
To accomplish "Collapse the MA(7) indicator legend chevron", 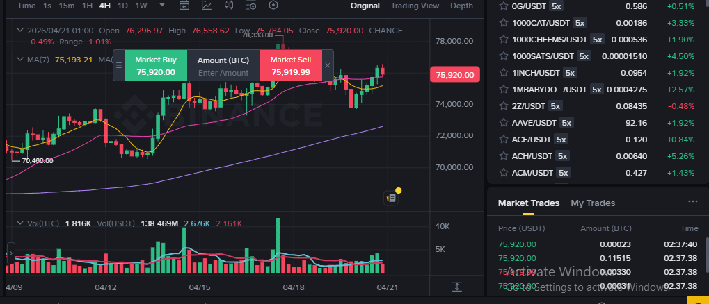I will (20, 59).
